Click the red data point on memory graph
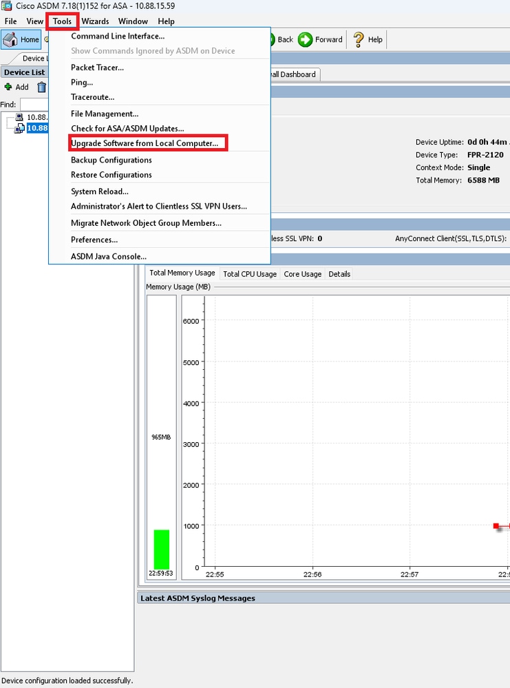The width and height of the screenshot is (510, 688). (x=496, y=525)
